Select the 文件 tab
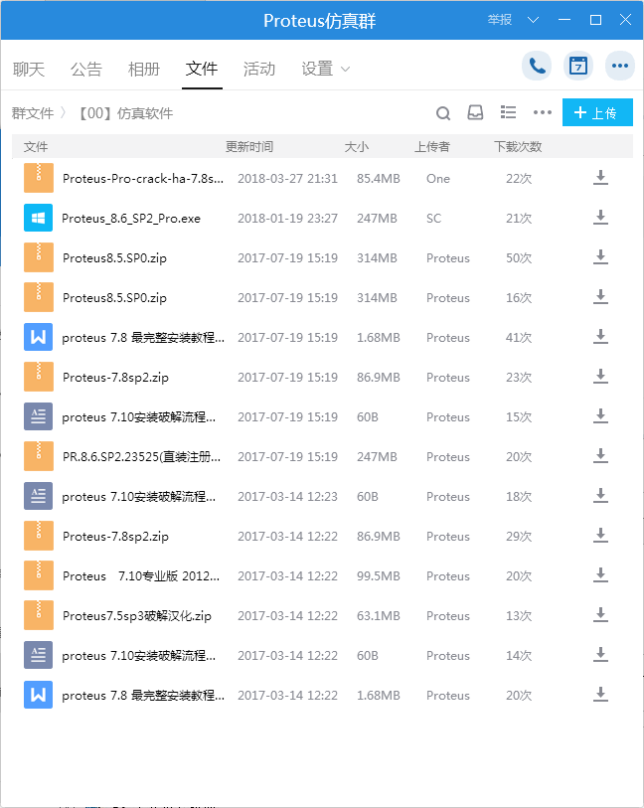Screen dimensions: 644x808 pyautogui.click(x=202, y=69)
